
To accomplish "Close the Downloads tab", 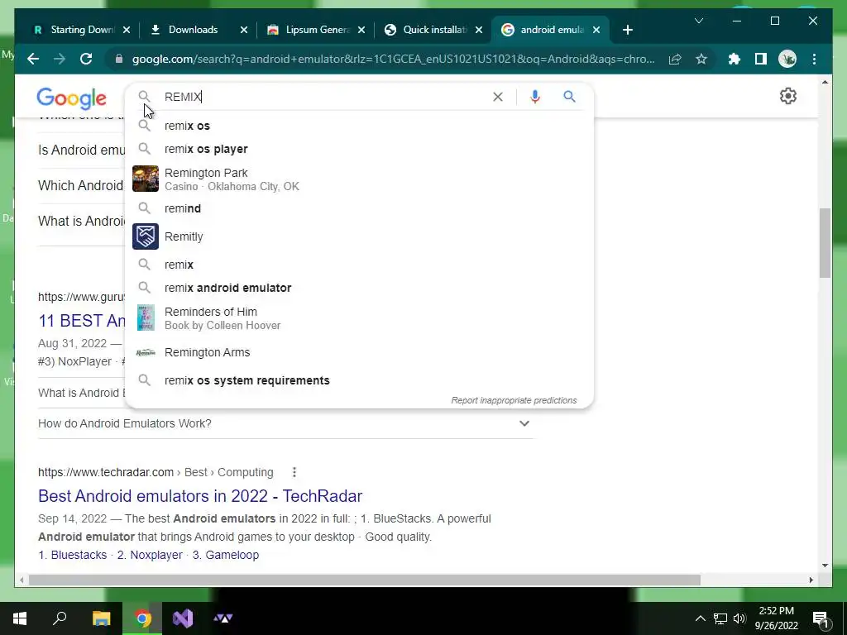I will point(244,30).
